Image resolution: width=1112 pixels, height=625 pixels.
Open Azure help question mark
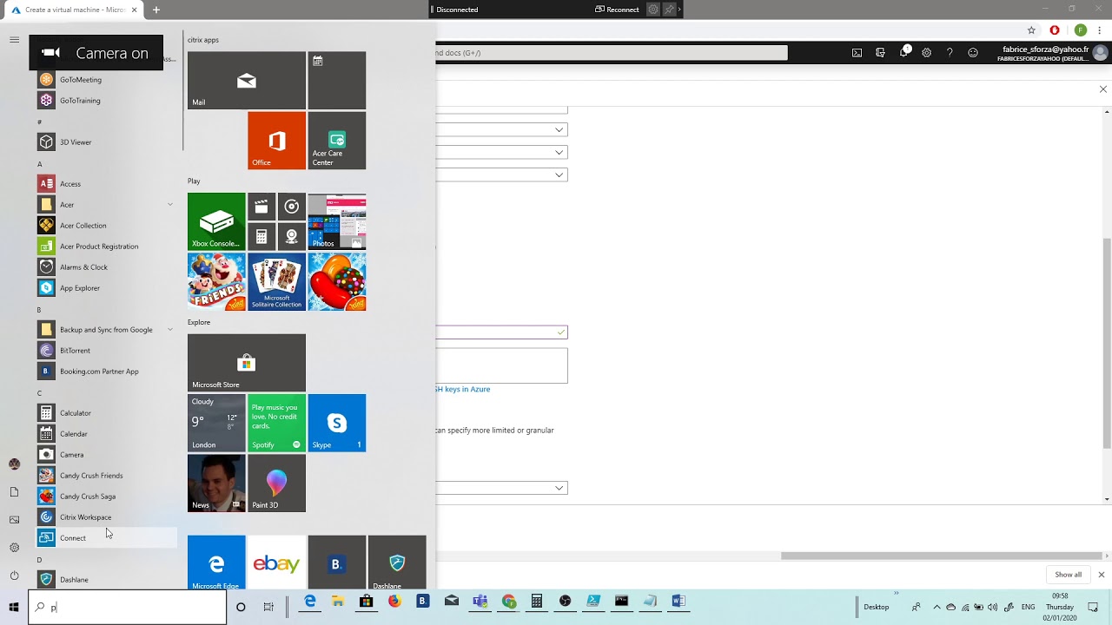950,53
